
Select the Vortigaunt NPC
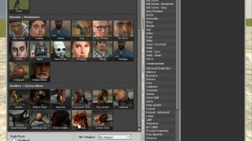19,72
